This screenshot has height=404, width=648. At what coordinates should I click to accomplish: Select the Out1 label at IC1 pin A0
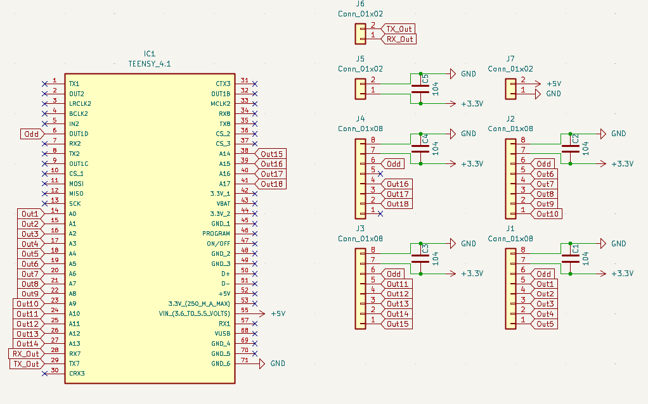[30, 214]
